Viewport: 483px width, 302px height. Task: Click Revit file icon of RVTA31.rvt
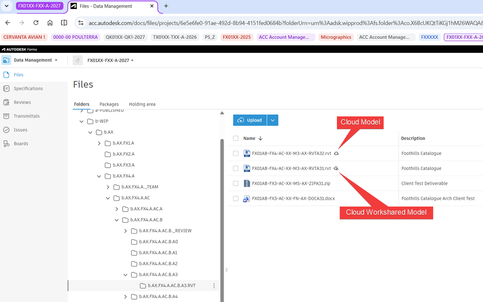click(x=247, y=168)
